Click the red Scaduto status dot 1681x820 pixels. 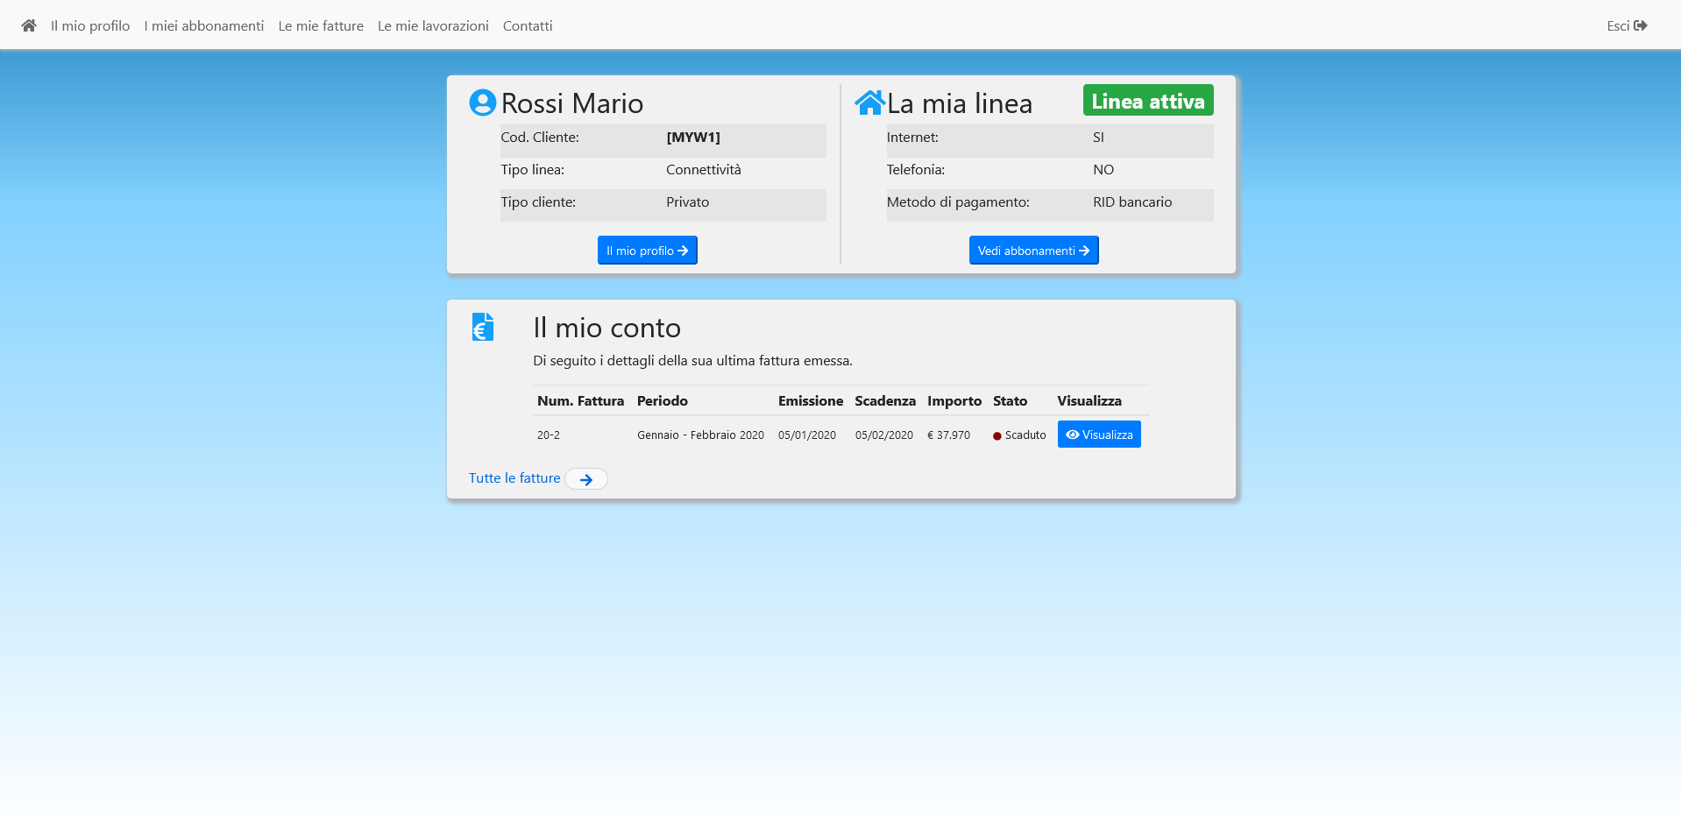(x=997, y=435)
